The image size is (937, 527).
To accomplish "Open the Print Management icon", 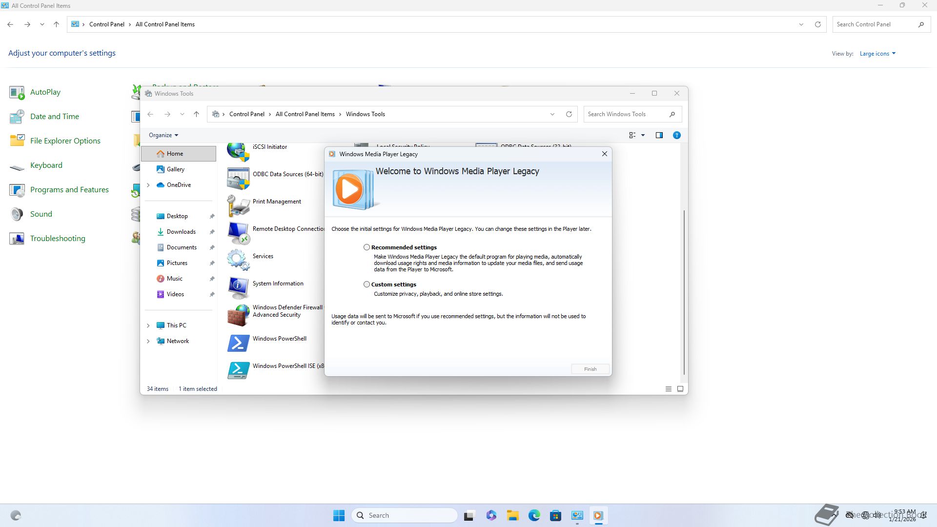I will tap(238, 205).
